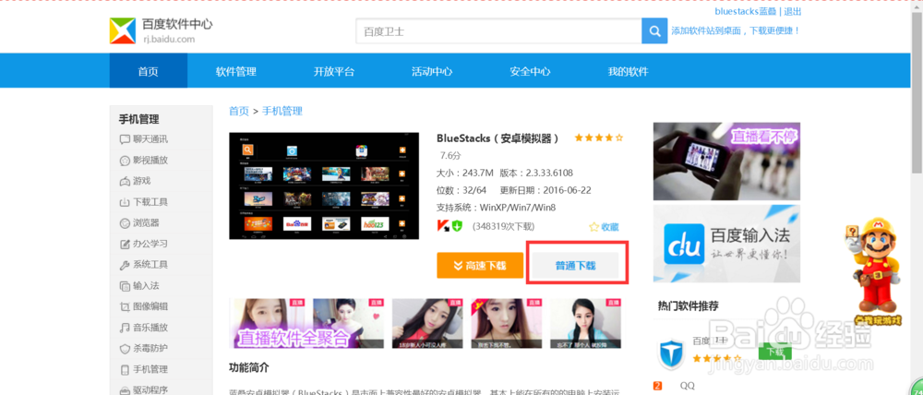This screenshot has width=923, height=395.
Task: Click 首页 in the breadcrumb
Action: click(238, 111)
